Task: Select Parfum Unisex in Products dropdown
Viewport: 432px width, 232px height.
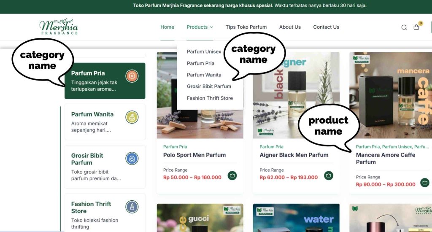Action: (204, 51)
